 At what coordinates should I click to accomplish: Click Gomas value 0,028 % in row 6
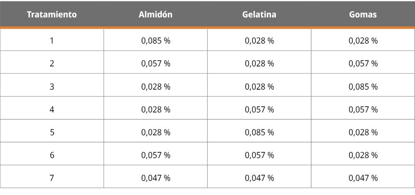[363, 155]
